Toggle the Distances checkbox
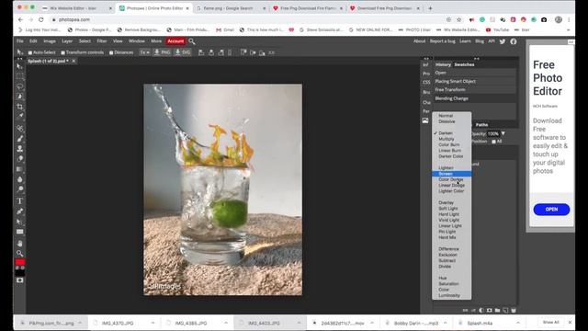The height and width of the screenshot is (331, 588). 111,53
